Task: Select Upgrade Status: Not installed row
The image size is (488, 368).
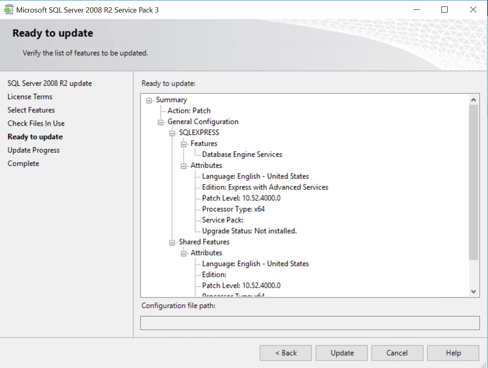Action: click(x=249, y=231)
